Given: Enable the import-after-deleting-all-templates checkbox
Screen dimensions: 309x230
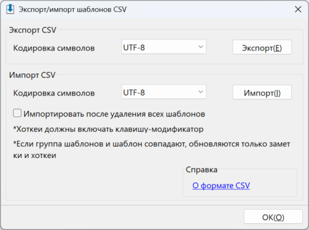Looking at the screenshot, I should point(17,113).
